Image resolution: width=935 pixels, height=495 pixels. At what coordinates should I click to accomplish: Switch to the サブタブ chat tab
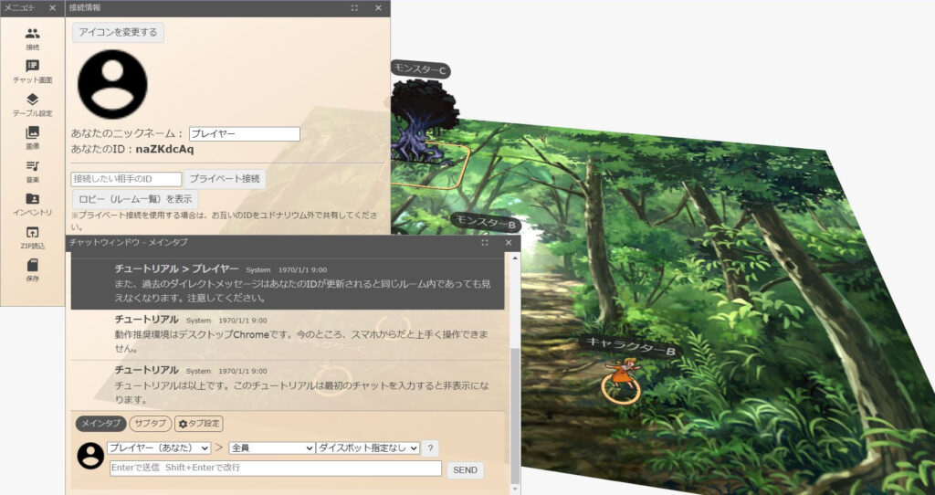pyautogui.click(x=149, y=424)
